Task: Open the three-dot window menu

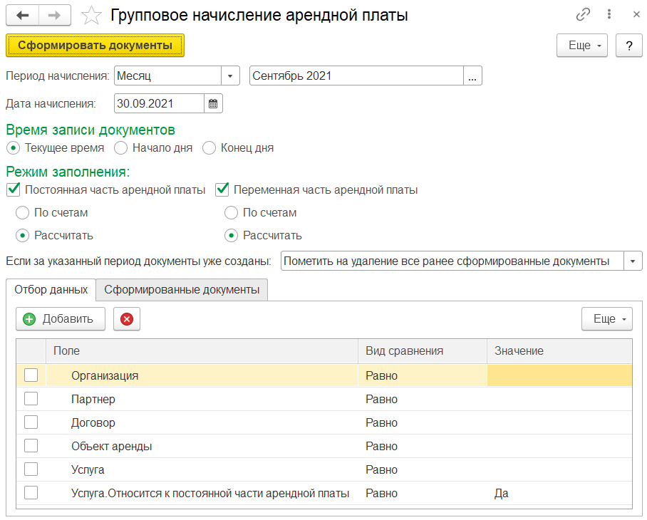Action: click(x=609, y=14)
